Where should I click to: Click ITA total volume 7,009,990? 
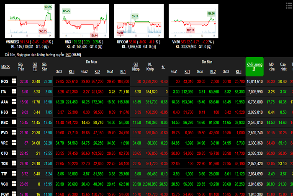(255, 92)
